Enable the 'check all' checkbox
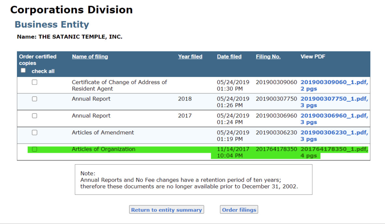Screen dimensions: 385x224 point(23,70)
